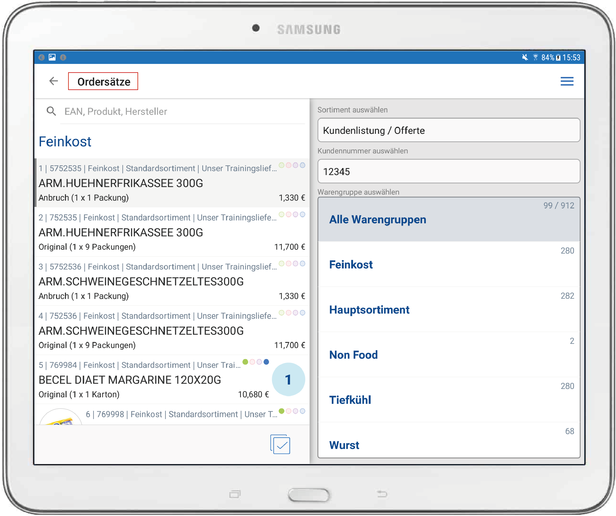The image size is (616, 516).
Task: Click the blue dot on Becel Margarine item
Action: pos(266,362)
